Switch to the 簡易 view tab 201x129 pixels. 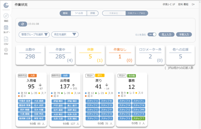[x=65, y=13]
